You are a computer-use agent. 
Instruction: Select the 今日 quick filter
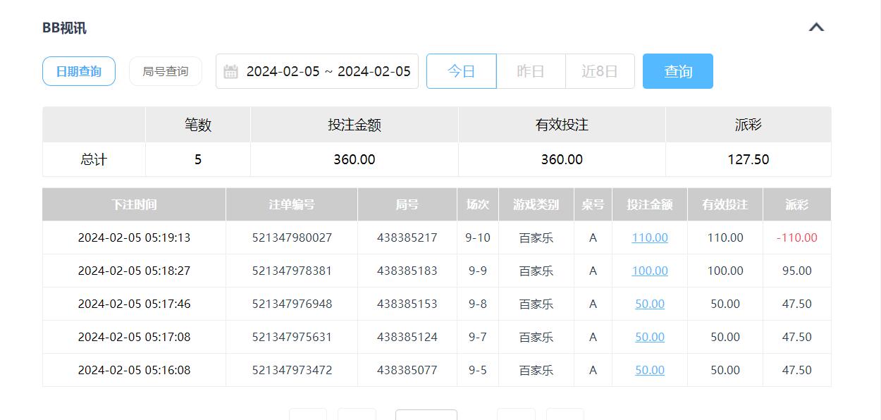461,71
